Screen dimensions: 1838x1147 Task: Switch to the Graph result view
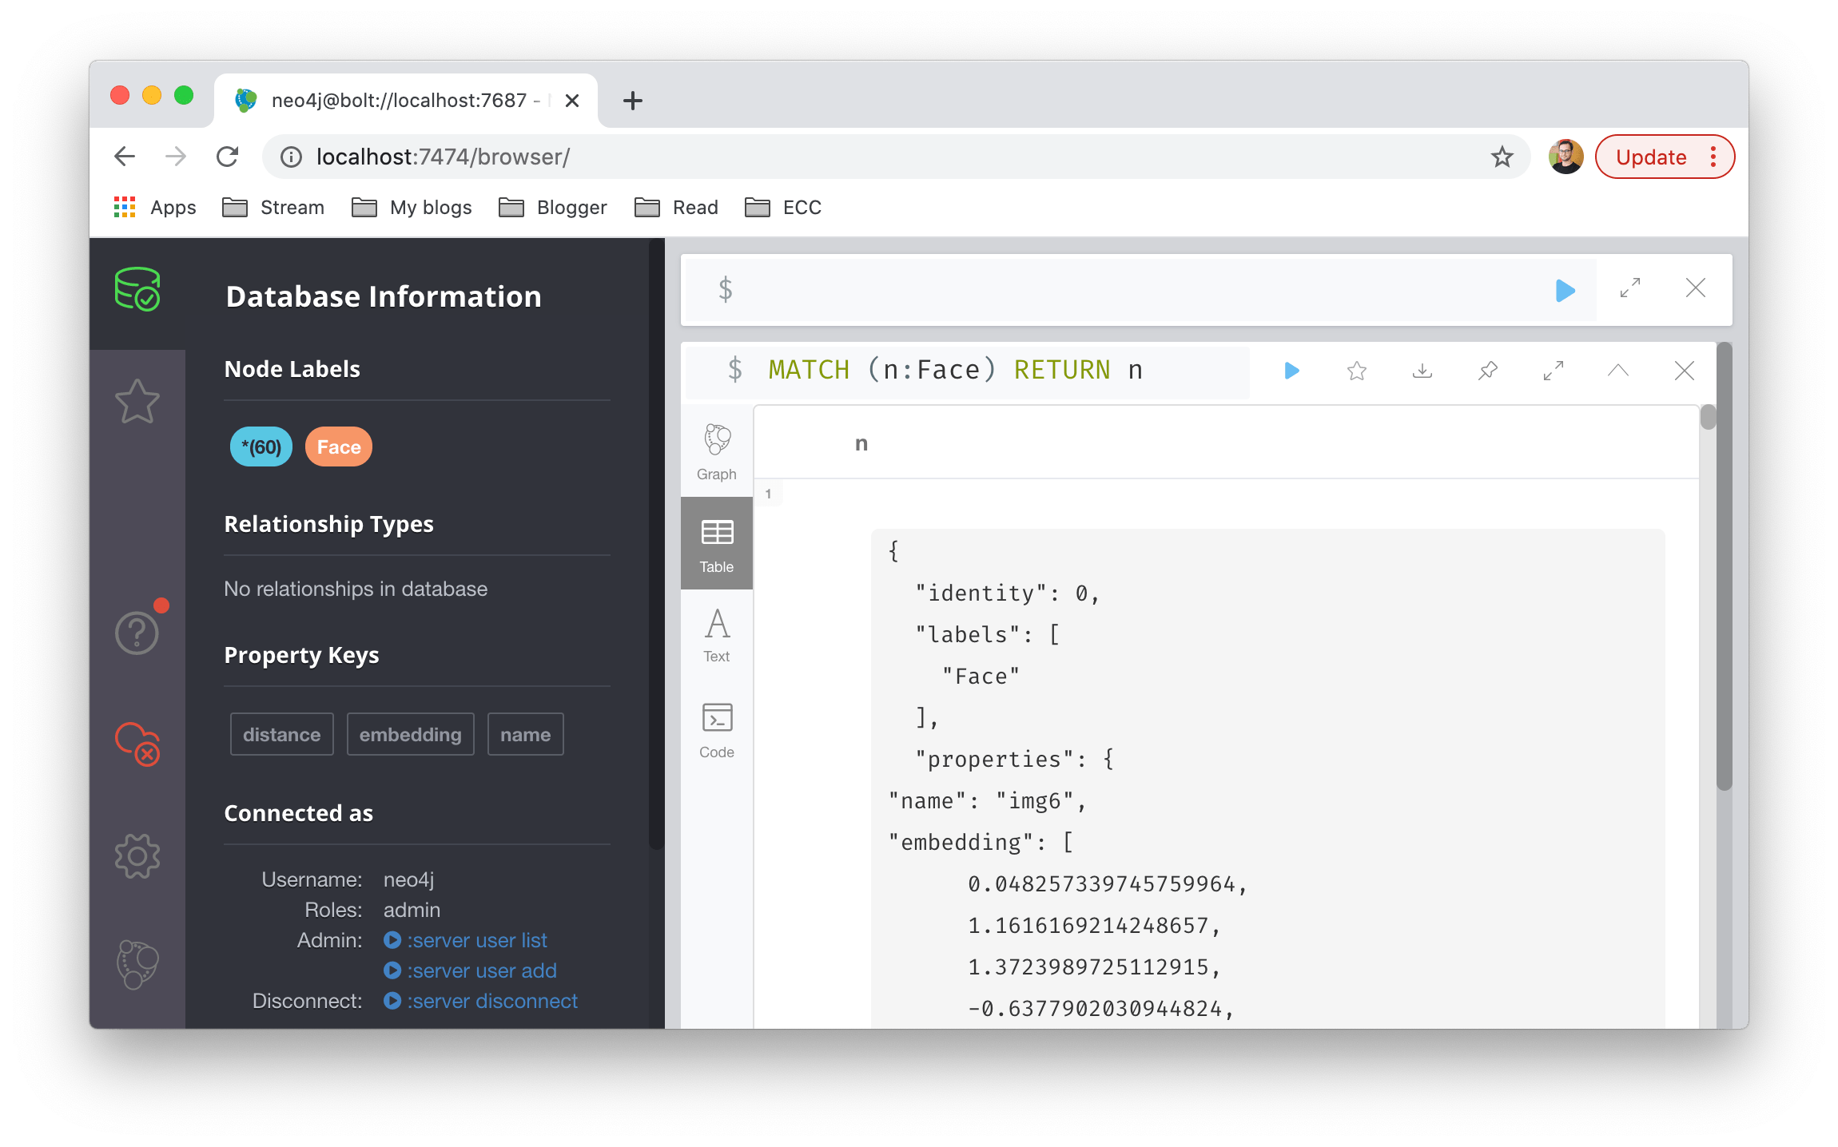coord(717,451)
